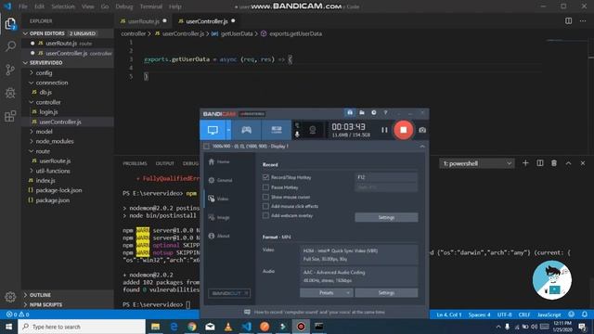Expand the OUTLINE section
Image resolution: width=594 pixels, height=334 pixels.
point(40,295)
